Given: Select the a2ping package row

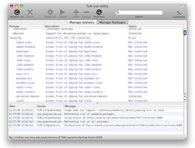Looking at the screenshot, I should pyautogui.click(x=96, y=38).
